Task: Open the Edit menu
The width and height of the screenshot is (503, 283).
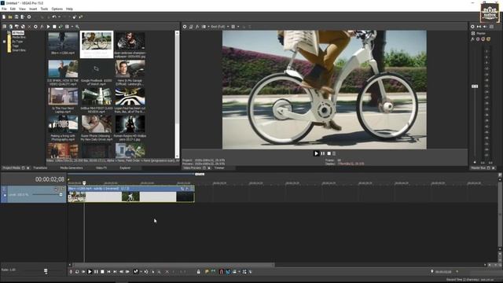Action: (13, 9)
